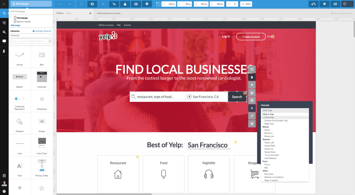Expand the Homepage page selector
355x195 pixels.
pos(31,4)
